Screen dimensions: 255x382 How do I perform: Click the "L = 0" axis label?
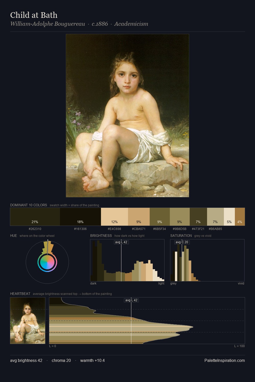53,346
